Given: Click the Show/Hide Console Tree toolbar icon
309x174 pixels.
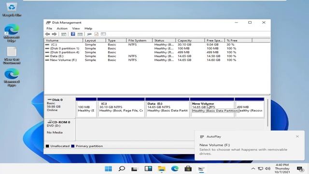Looking at the screenshot, I should point(64,34).
